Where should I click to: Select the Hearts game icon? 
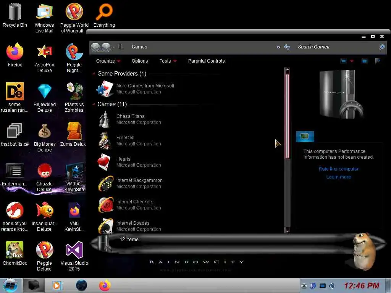pyautogui.click(x=104, y=162)
